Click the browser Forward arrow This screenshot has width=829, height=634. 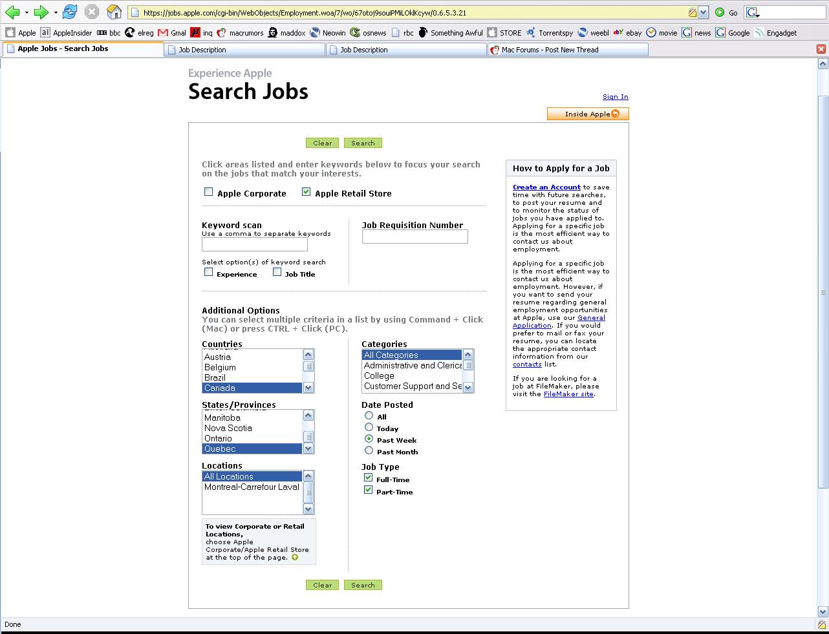pos(41,12)
